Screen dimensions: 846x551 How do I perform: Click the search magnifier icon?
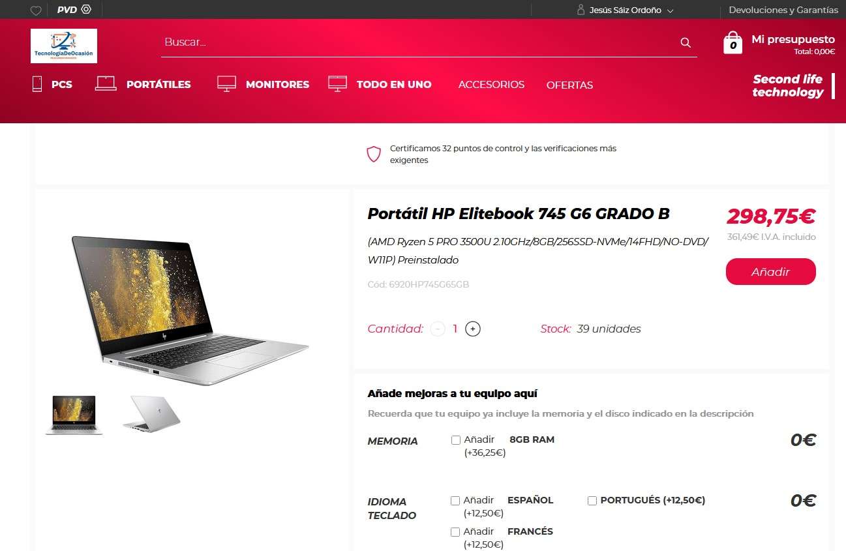[x=686, y=42]
